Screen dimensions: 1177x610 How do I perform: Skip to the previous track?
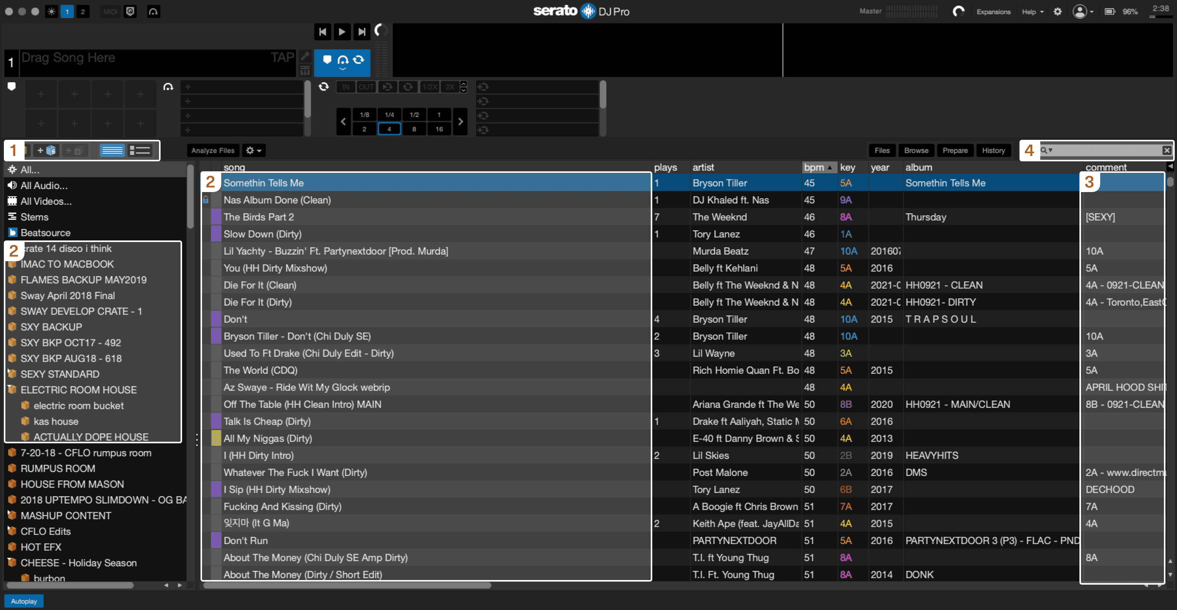(x=322, y=31)
